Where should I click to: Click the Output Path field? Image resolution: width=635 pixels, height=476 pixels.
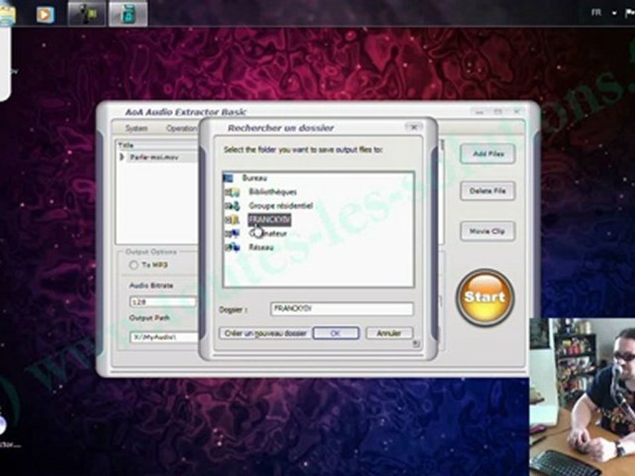click(x=164, y=337)
